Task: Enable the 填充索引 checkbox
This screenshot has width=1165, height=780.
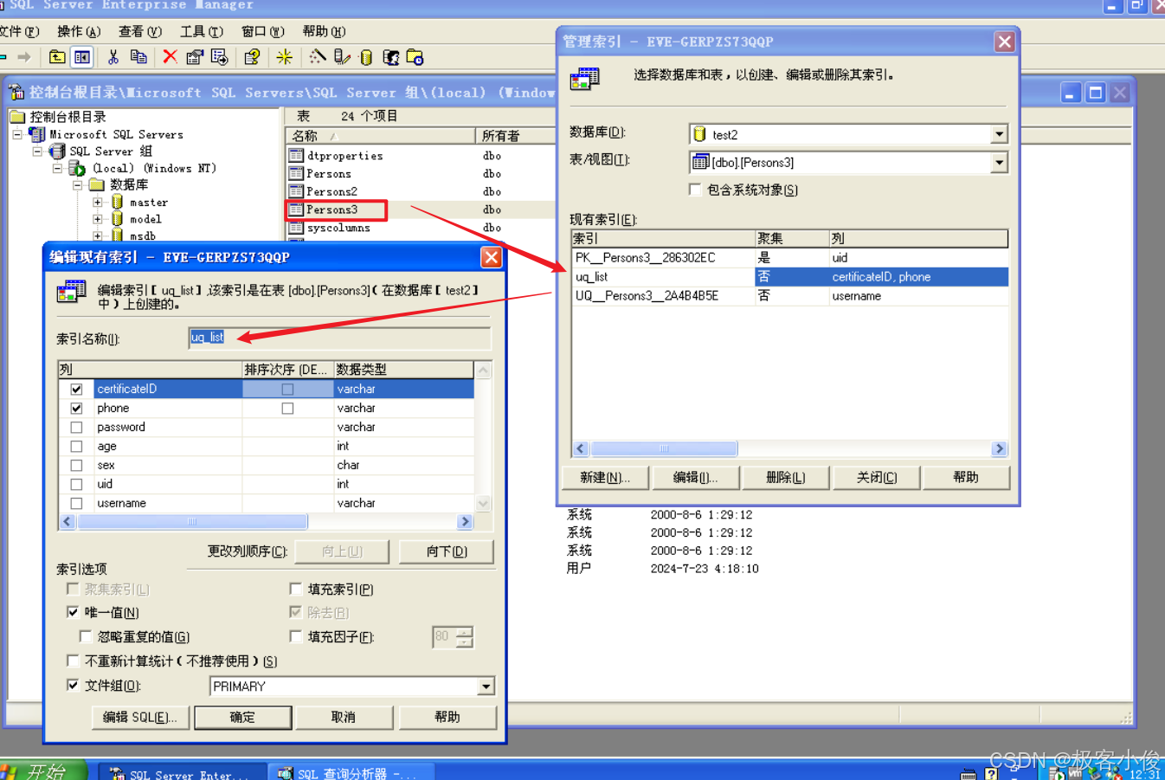Action: [x=296, y=590]
